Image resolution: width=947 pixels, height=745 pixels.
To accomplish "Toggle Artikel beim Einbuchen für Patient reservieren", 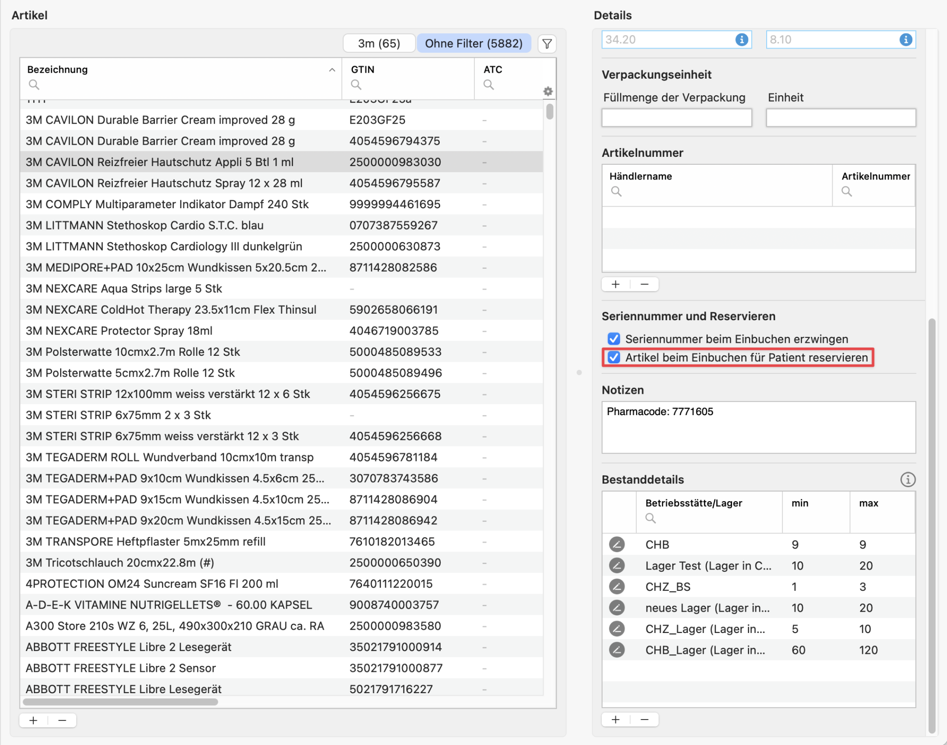I will tap(614, 358).
